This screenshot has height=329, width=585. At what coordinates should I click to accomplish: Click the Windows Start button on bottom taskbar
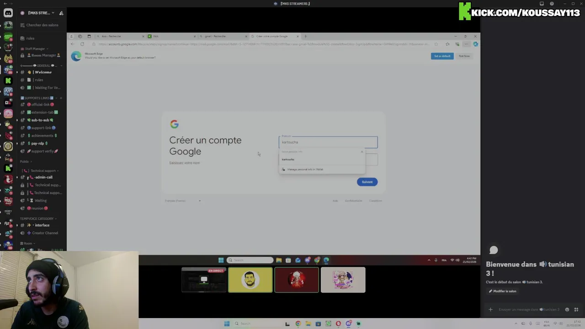pyautogui.click(x=227, y=324)
